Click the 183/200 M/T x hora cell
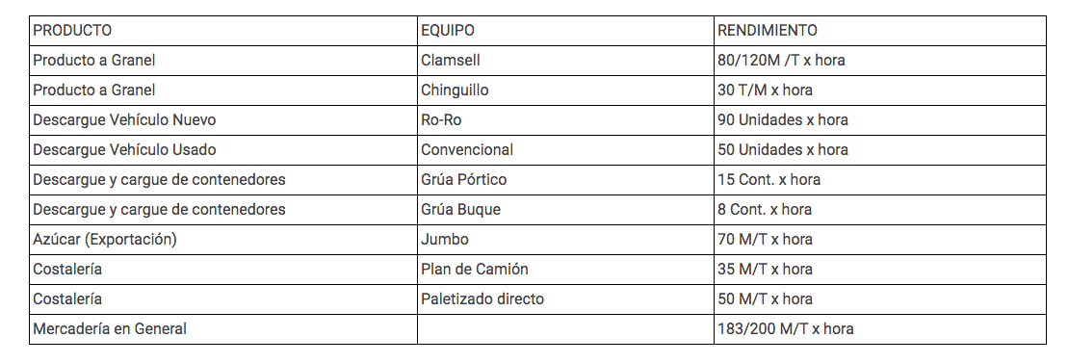Screen dimensions: 1068x363 coord(880,329)
